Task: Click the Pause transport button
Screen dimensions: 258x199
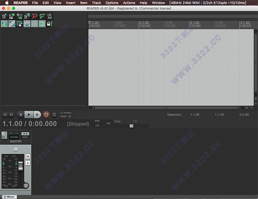Action: (x=37, y=115)
